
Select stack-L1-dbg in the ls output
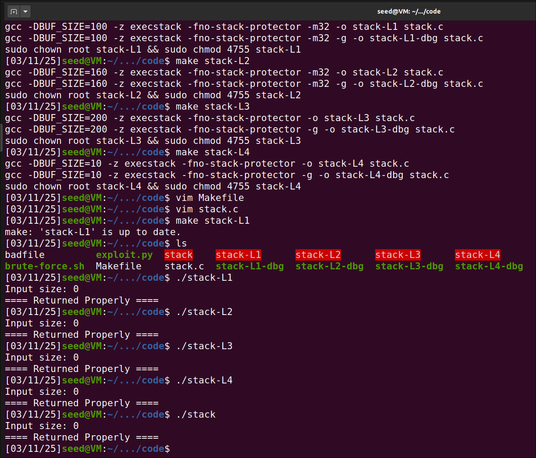[250, 266]
